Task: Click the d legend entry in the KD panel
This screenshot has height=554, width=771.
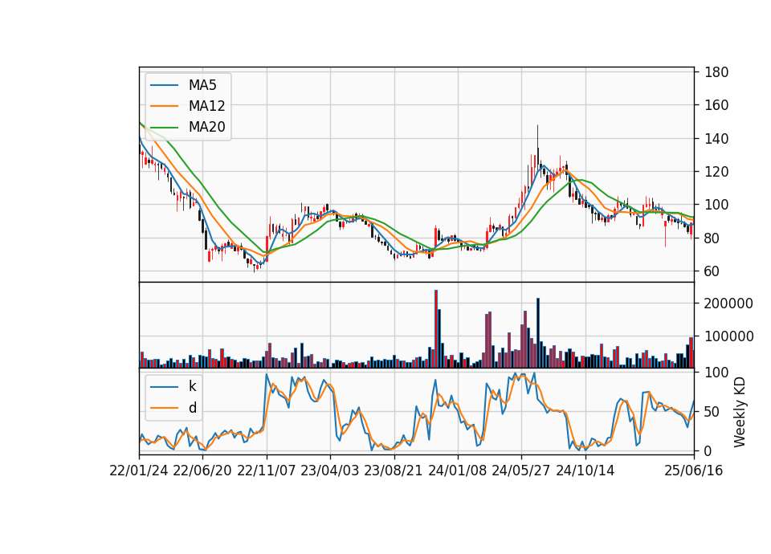Action: (193, 408)
